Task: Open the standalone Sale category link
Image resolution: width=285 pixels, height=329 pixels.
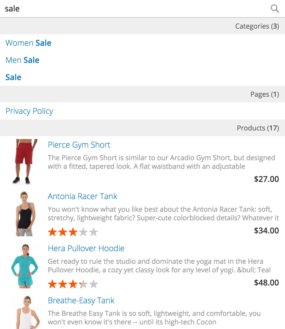Action: [13, 77]
